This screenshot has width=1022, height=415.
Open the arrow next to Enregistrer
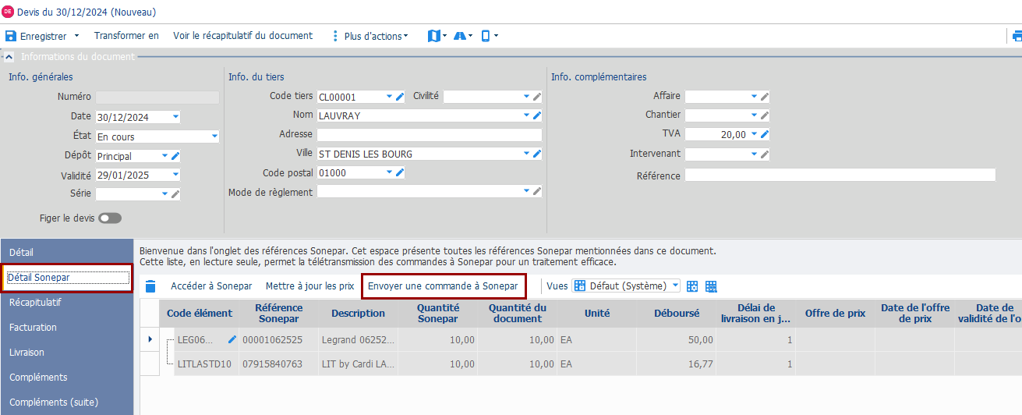point(76,36)
